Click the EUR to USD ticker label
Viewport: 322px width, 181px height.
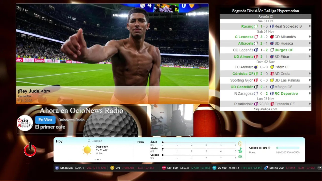[276, 168]
